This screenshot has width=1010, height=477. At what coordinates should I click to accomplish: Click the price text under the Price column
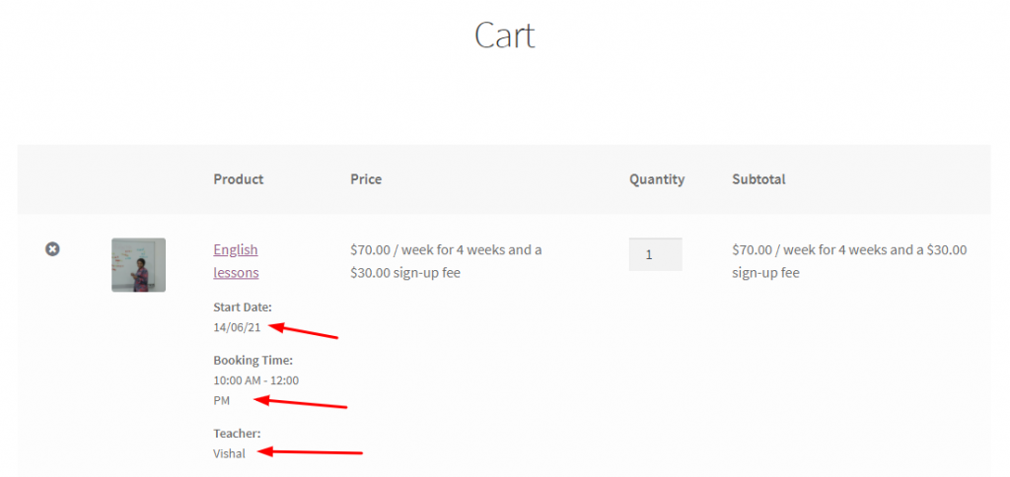click(x=446, y=261)
